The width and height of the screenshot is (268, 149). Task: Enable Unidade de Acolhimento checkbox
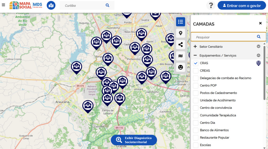196,100
